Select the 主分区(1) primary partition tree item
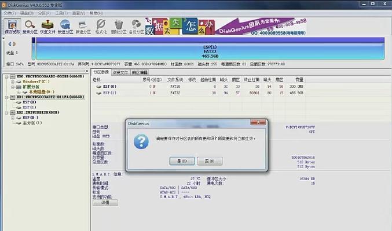 [x=32, y=123]
